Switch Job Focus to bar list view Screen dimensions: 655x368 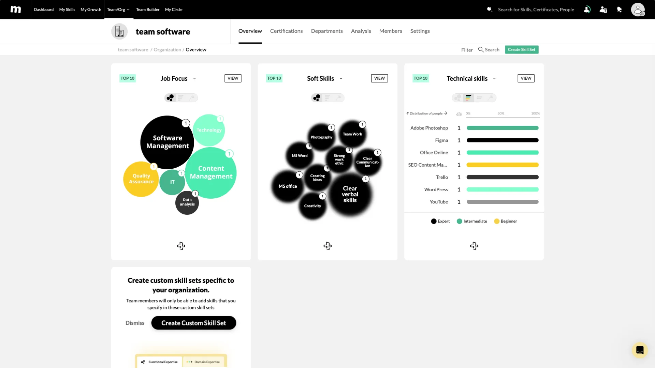pyautogui.click(x=181, y=98)
